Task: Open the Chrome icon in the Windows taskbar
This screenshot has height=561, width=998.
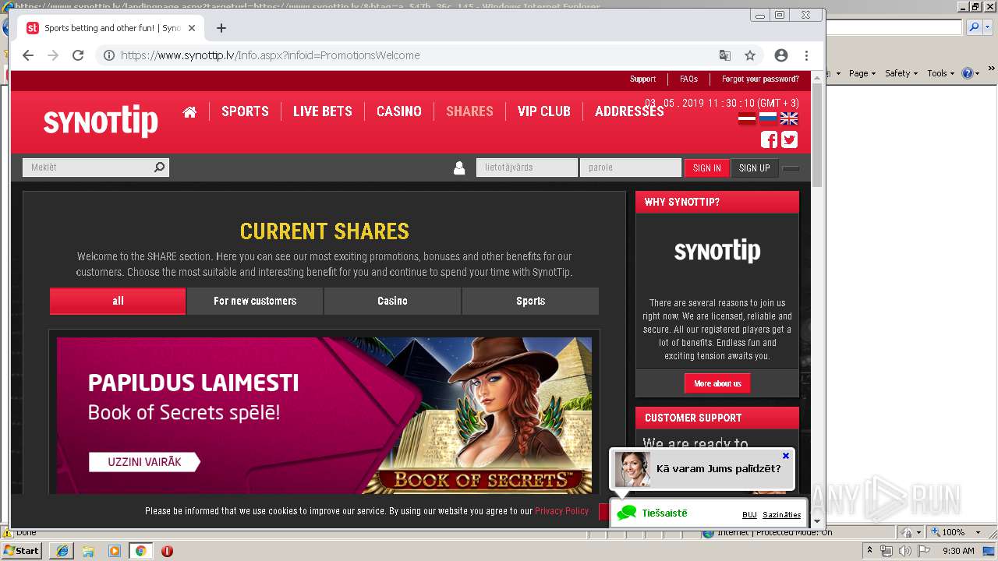Action: [140, 551]
